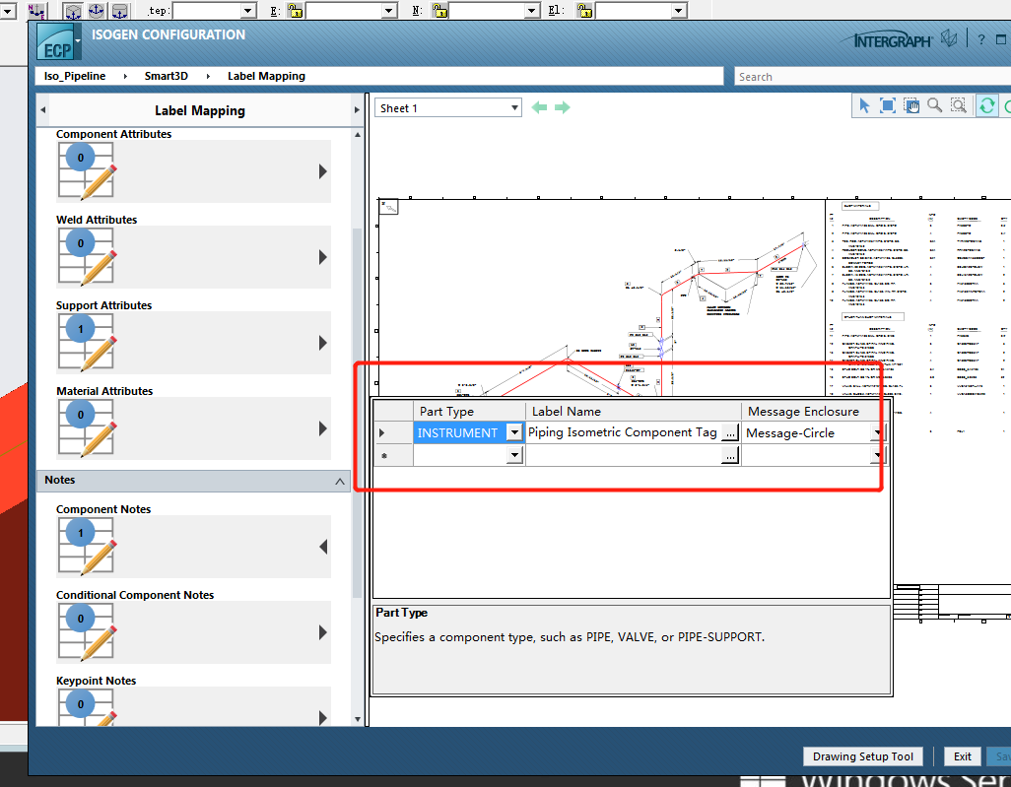Screen dimensions: 1011x787
Task: Open the E coordinate dropdown
Action: click(389, 10)
